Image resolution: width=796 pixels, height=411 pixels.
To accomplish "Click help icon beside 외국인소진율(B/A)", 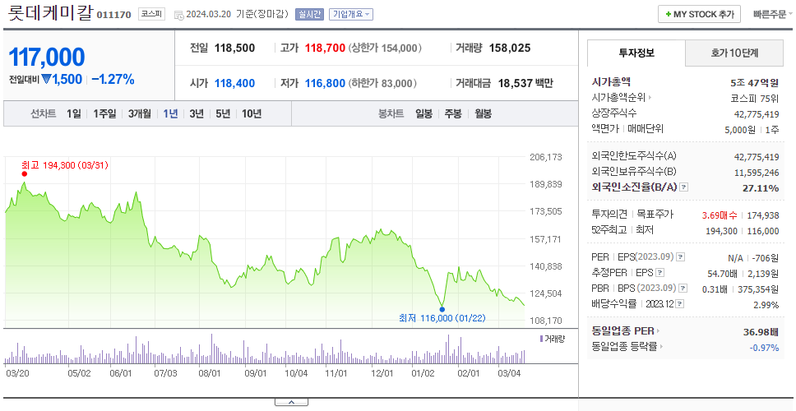I will [x=684, y=187].
